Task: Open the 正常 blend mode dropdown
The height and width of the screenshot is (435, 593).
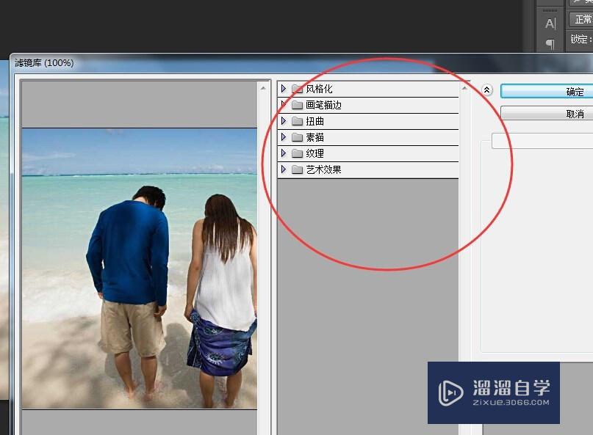Action: click(581, 19)
